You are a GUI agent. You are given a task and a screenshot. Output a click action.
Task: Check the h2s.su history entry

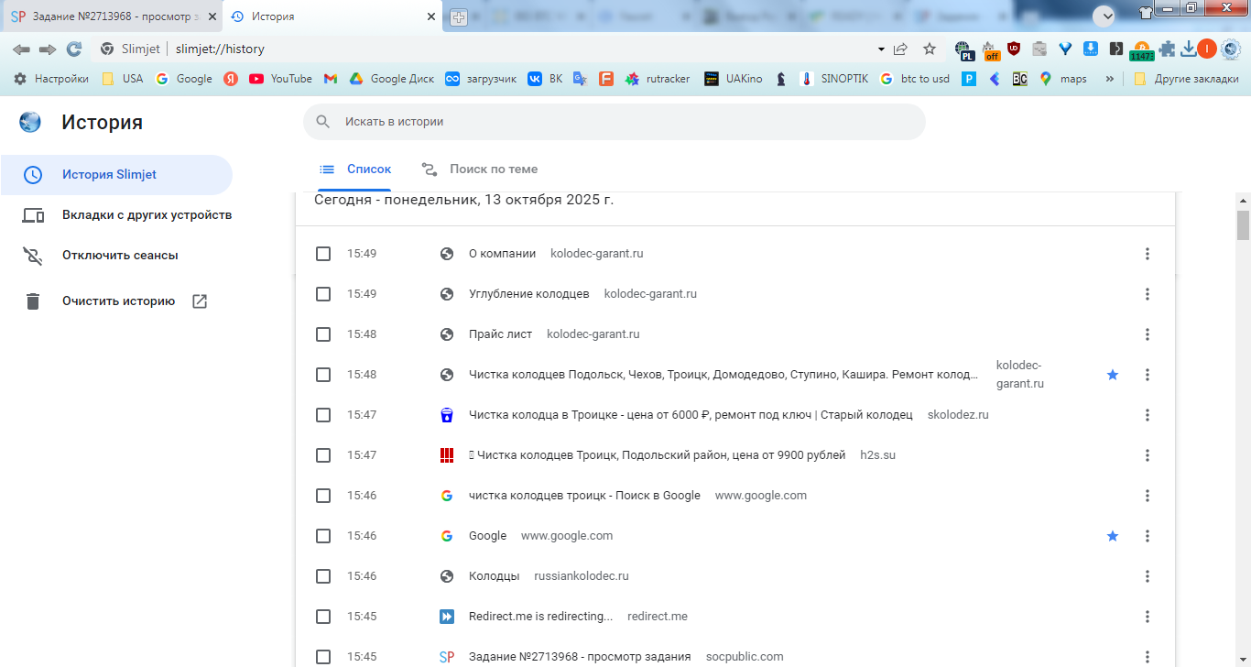[x=323, y=455]
